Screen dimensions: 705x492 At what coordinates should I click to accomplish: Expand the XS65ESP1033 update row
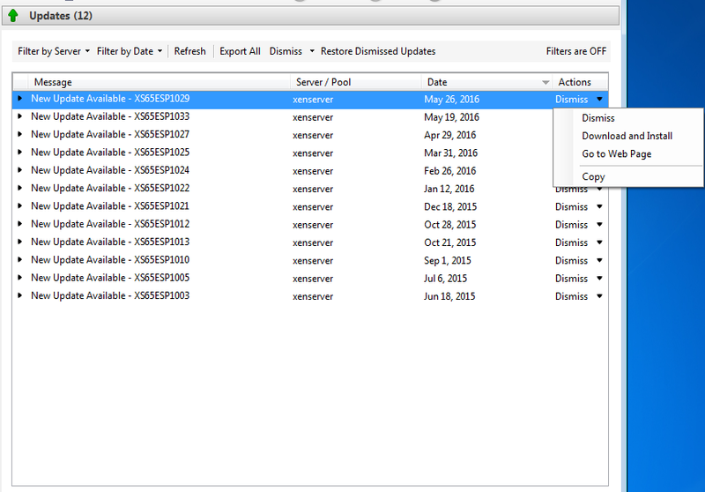click(20, 116)
